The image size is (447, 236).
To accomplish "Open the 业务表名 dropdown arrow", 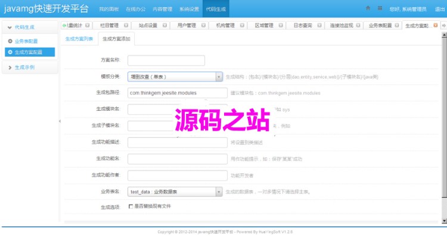I will tap(219, 192).
